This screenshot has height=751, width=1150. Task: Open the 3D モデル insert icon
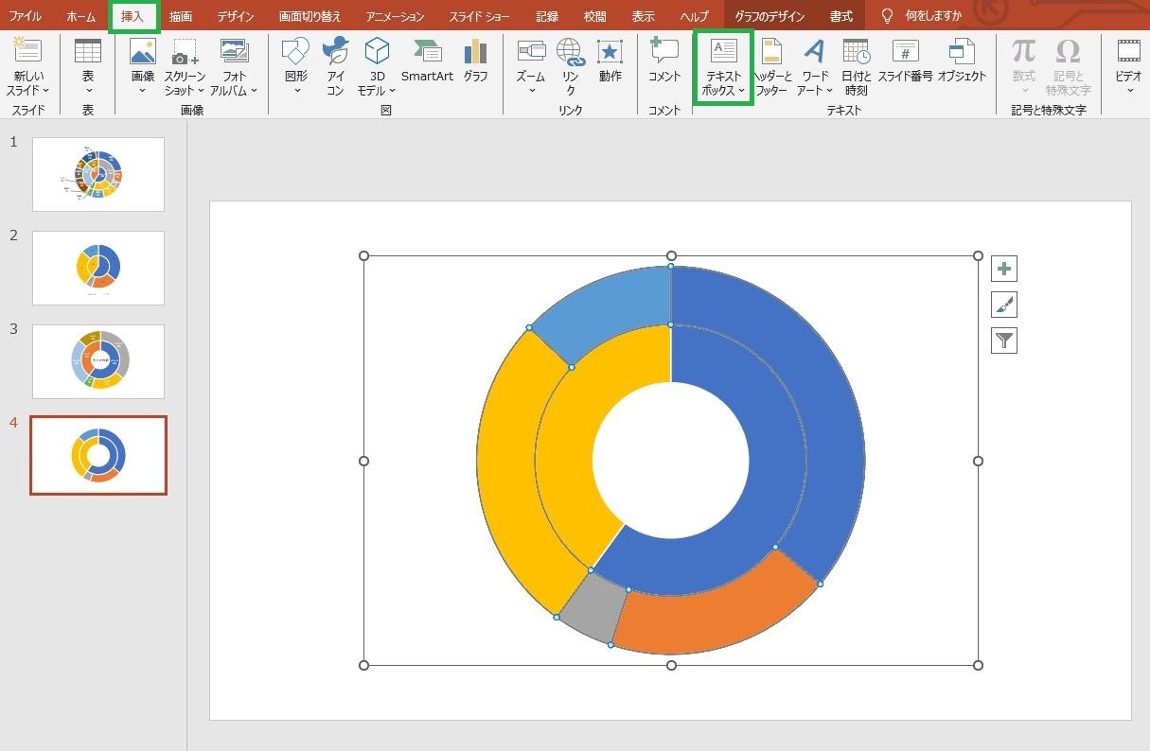(377, 66)
